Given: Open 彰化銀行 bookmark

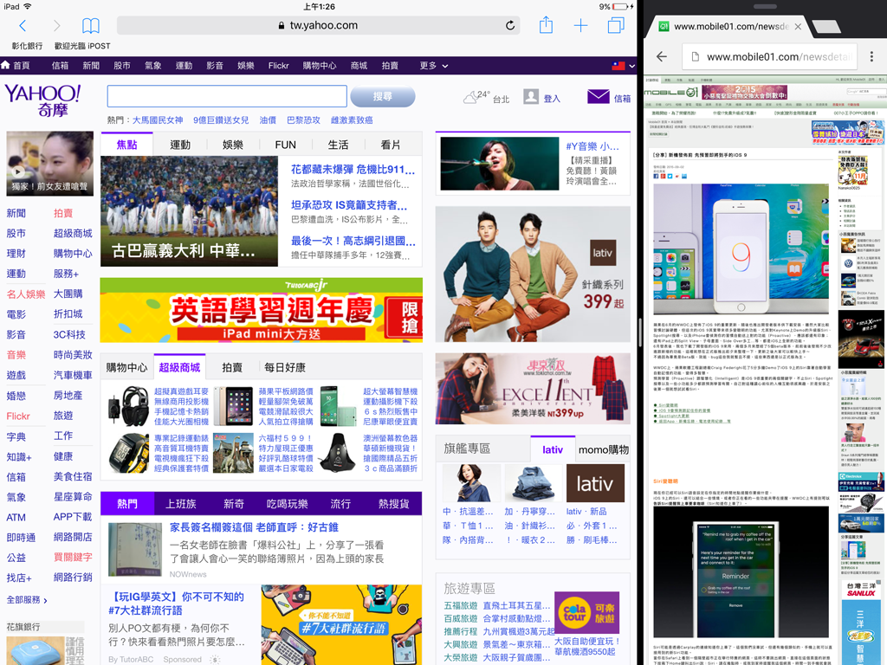Looking at the screenshot, I should (27, 46).
